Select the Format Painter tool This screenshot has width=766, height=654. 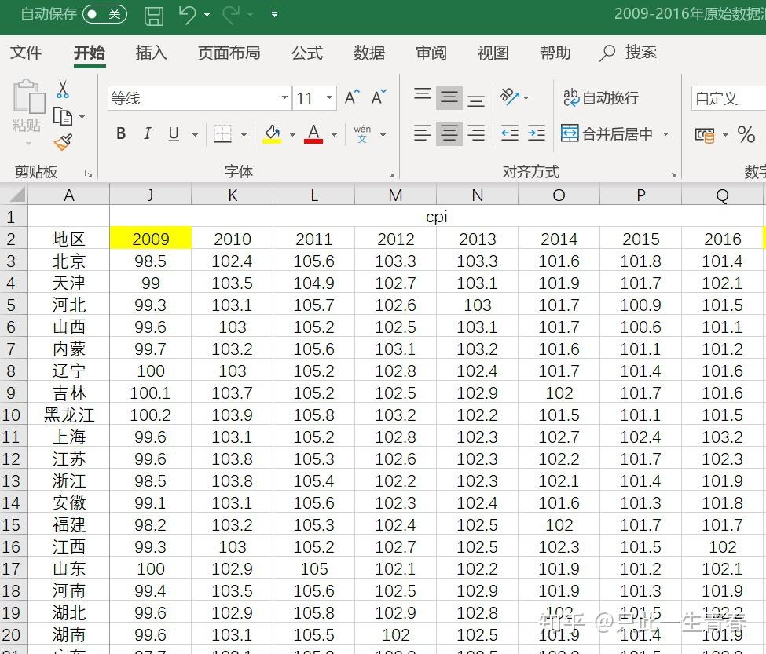[63, 142]
